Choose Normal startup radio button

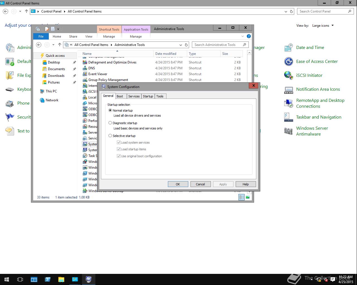pyautogui.click(x=110, y=110)
